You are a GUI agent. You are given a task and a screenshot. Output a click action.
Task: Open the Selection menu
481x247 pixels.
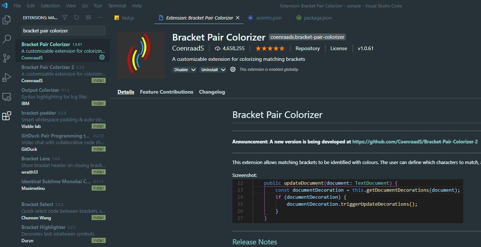(x=50, y=6)
